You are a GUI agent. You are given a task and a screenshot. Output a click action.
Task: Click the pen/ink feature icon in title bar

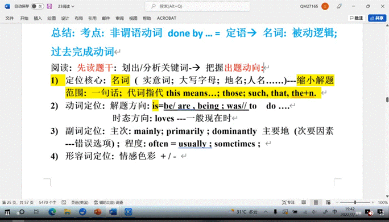point(339,6)
